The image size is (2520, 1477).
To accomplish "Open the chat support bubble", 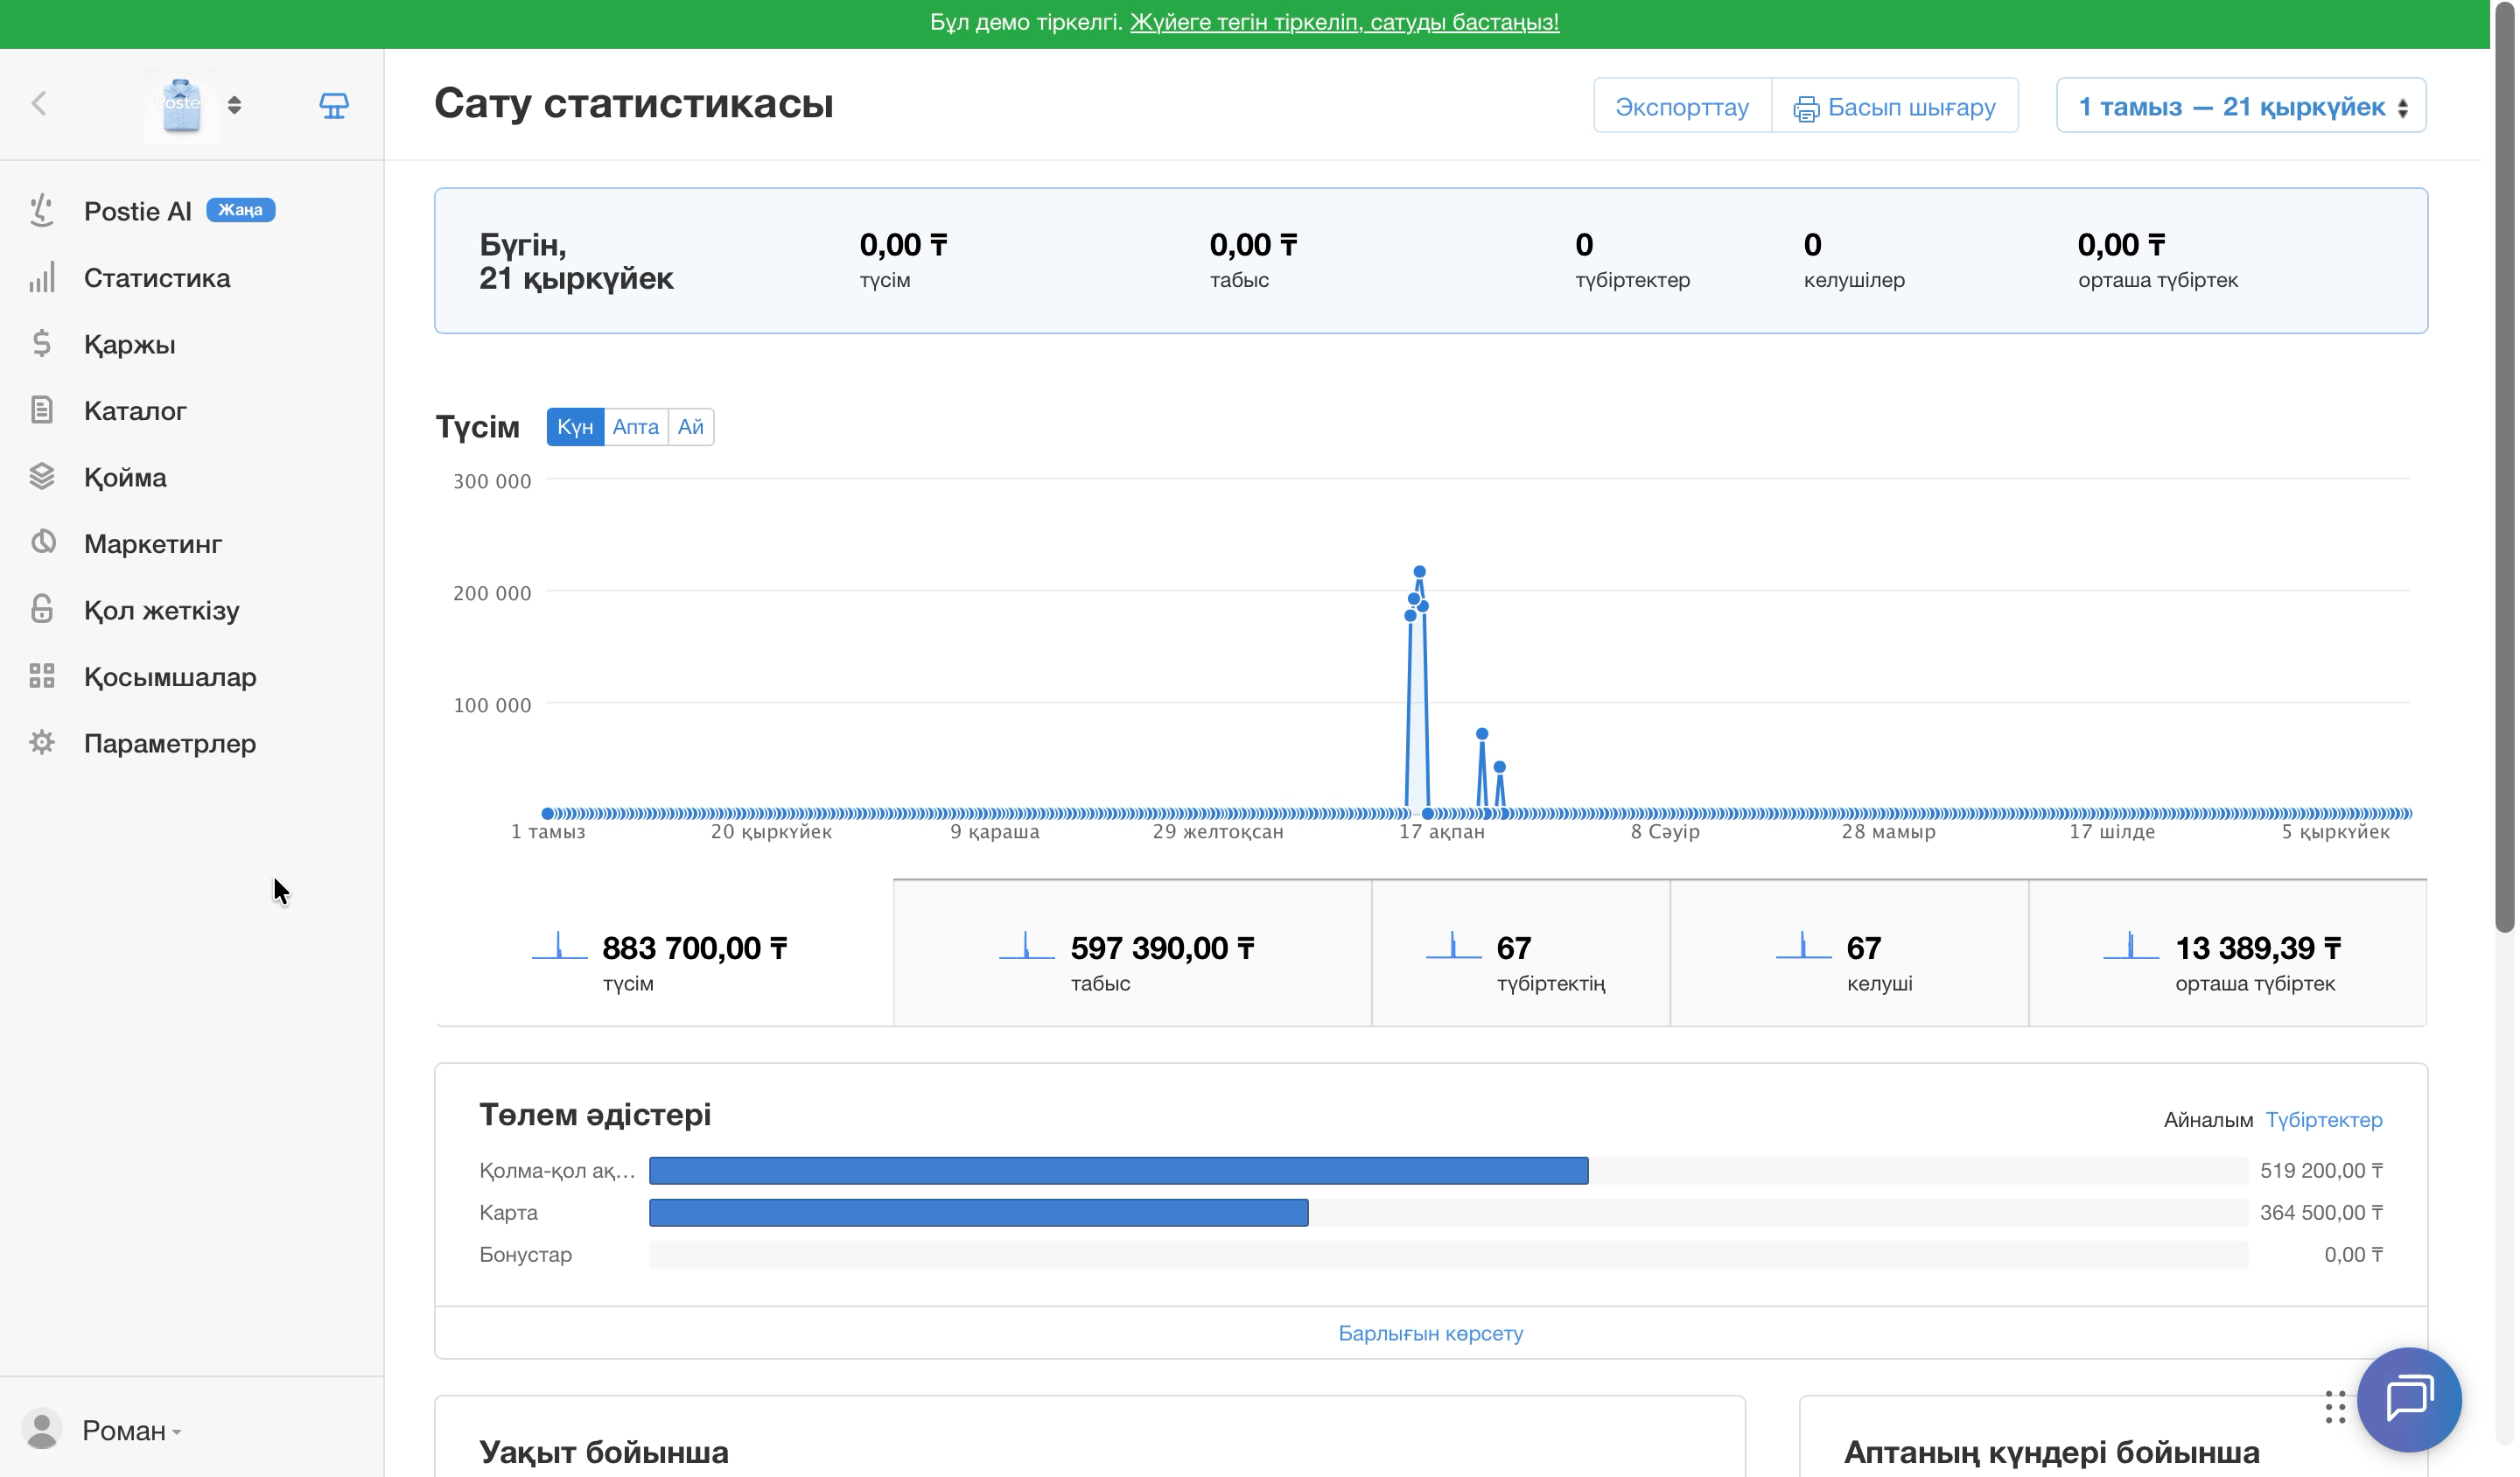I will [x=2409, y=1399].
